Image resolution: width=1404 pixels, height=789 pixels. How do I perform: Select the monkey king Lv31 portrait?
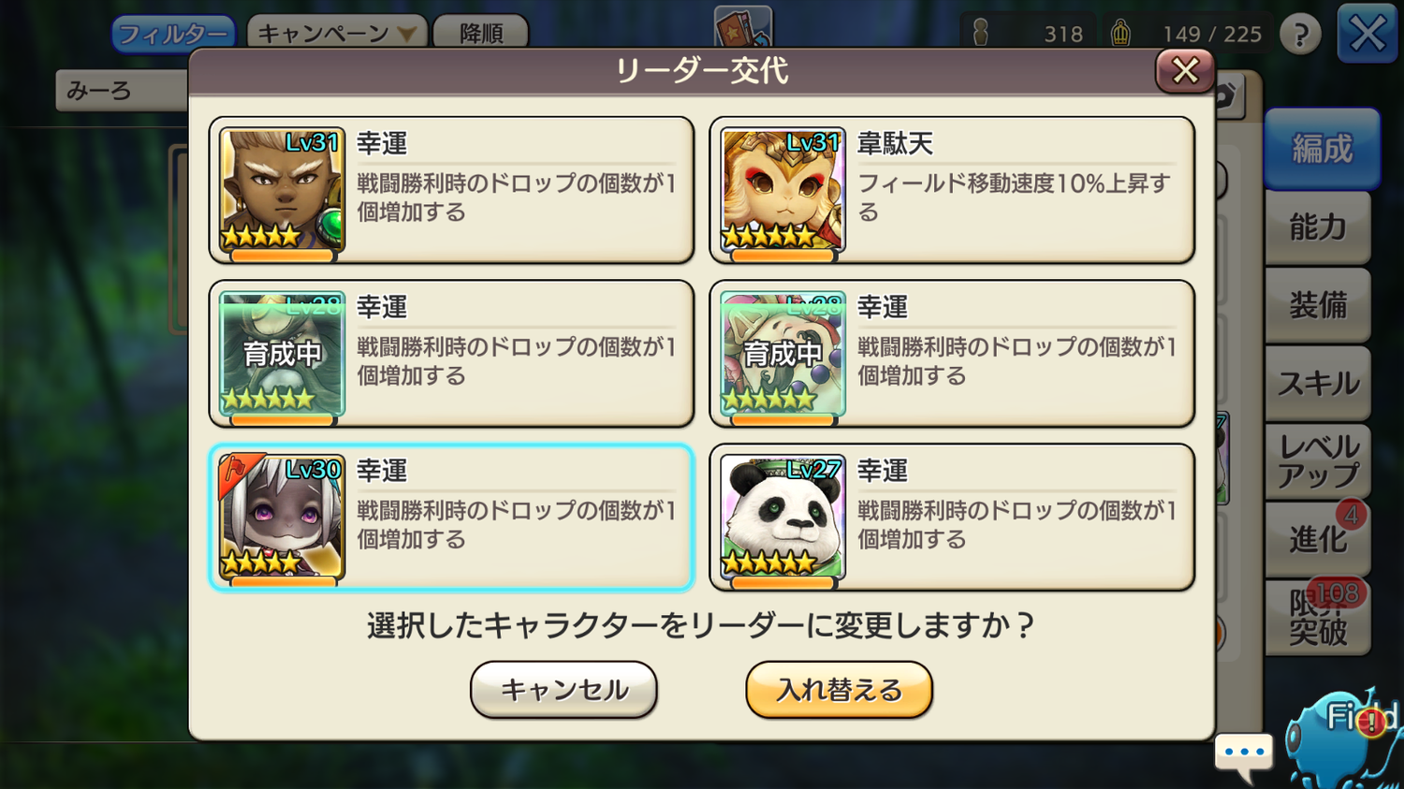click(x=782, y=190)
